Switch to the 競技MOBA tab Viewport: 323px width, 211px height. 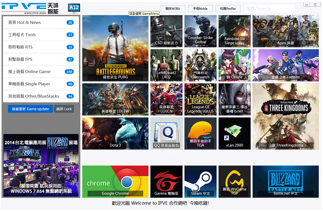[172, 9]
